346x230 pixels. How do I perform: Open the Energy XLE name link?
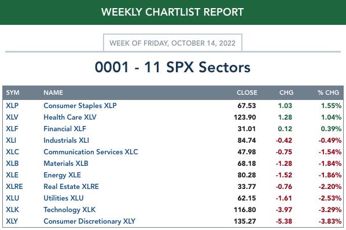[62, 175]
